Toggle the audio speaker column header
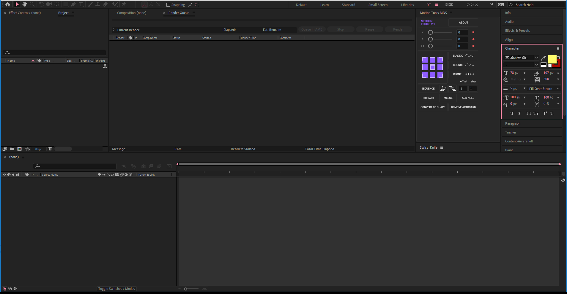Screen dimensions: 567x294 click(x=9, y=175)
